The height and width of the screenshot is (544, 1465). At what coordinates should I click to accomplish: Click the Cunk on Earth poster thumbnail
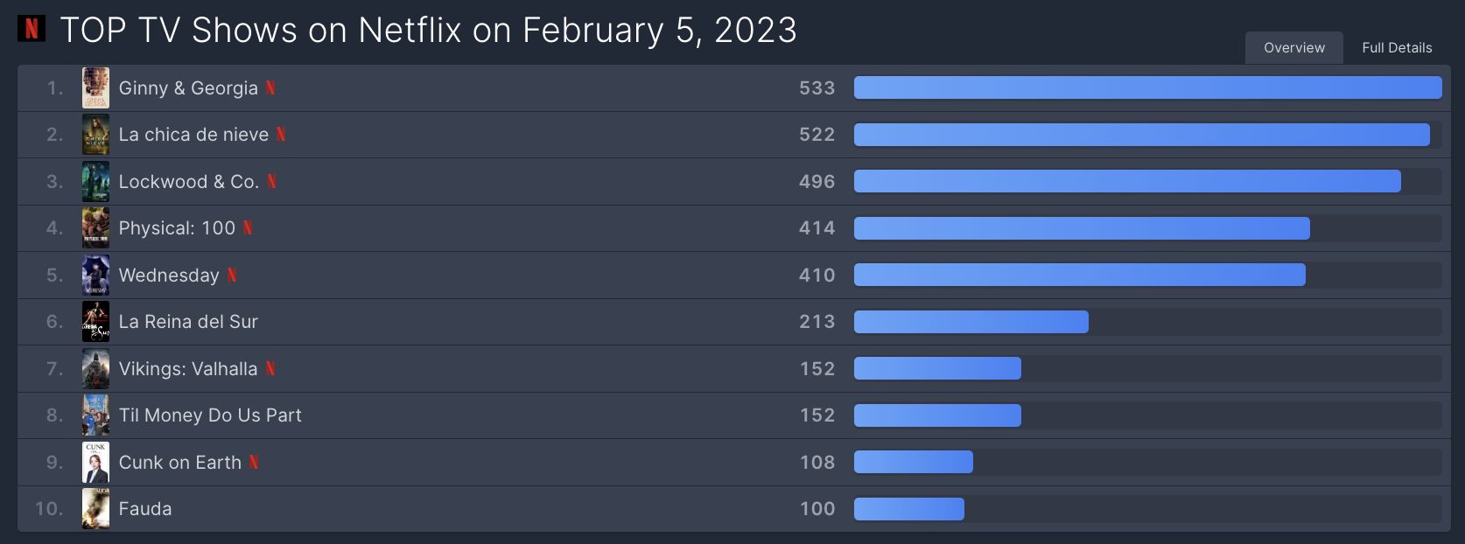pos(95,462)
